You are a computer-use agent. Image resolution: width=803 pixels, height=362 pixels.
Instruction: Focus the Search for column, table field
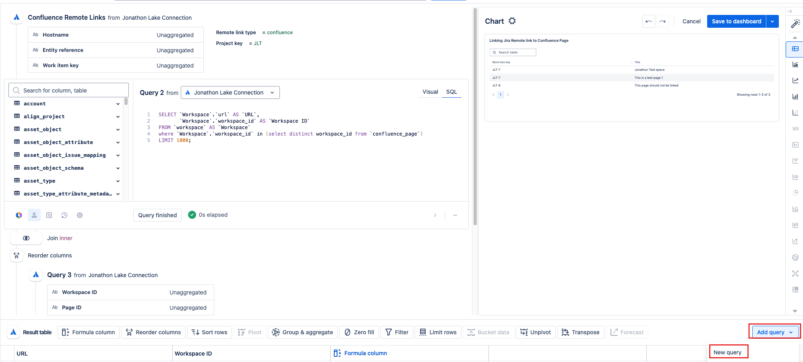[68, 90]
